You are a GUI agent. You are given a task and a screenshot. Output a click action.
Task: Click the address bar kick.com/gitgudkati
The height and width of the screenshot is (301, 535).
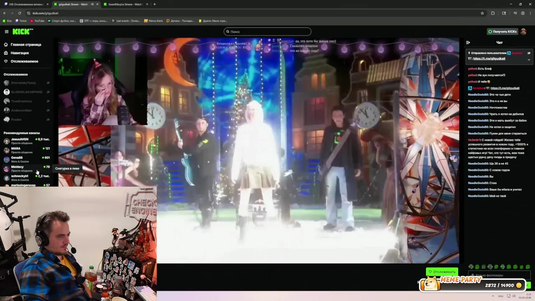pyautogui.click(x=46, y=13)
